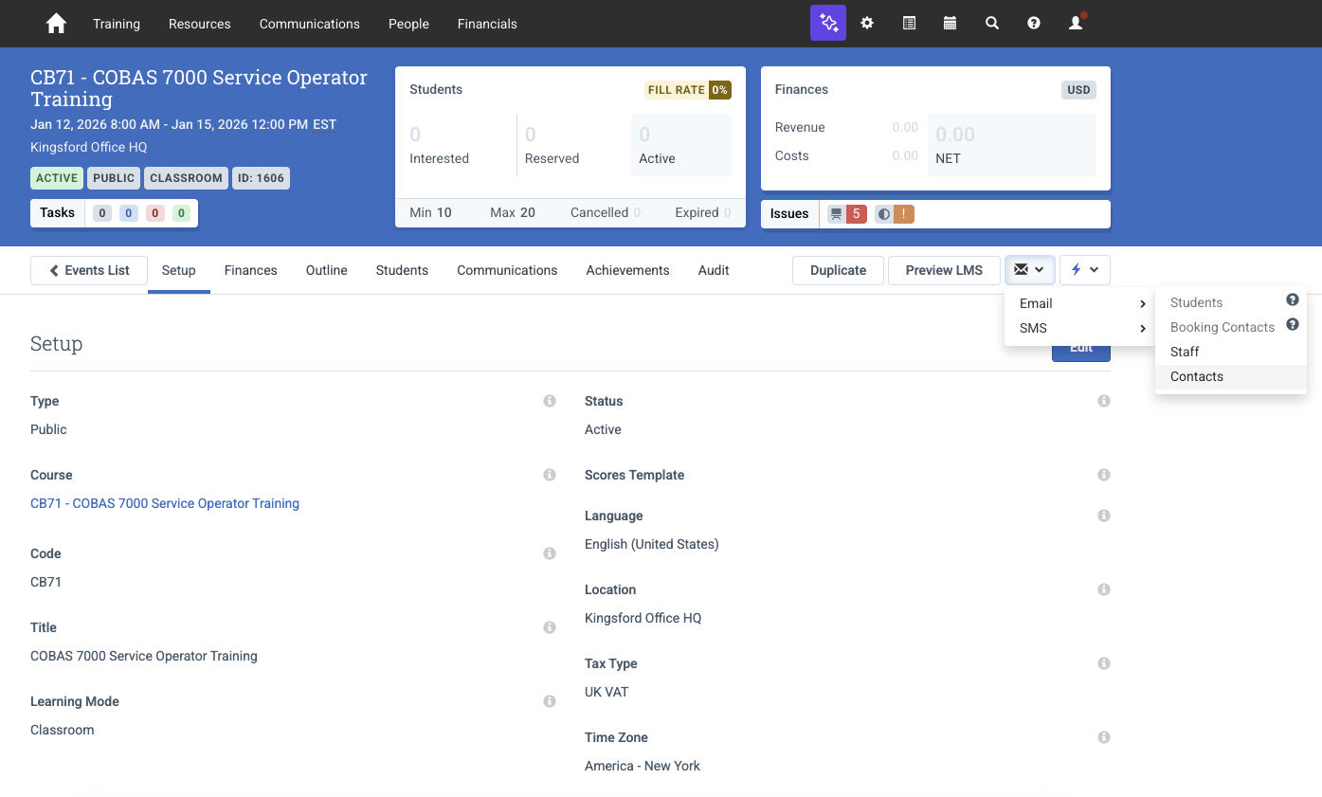Open the envelope messaging dropdown

(x=1030, y=270)
